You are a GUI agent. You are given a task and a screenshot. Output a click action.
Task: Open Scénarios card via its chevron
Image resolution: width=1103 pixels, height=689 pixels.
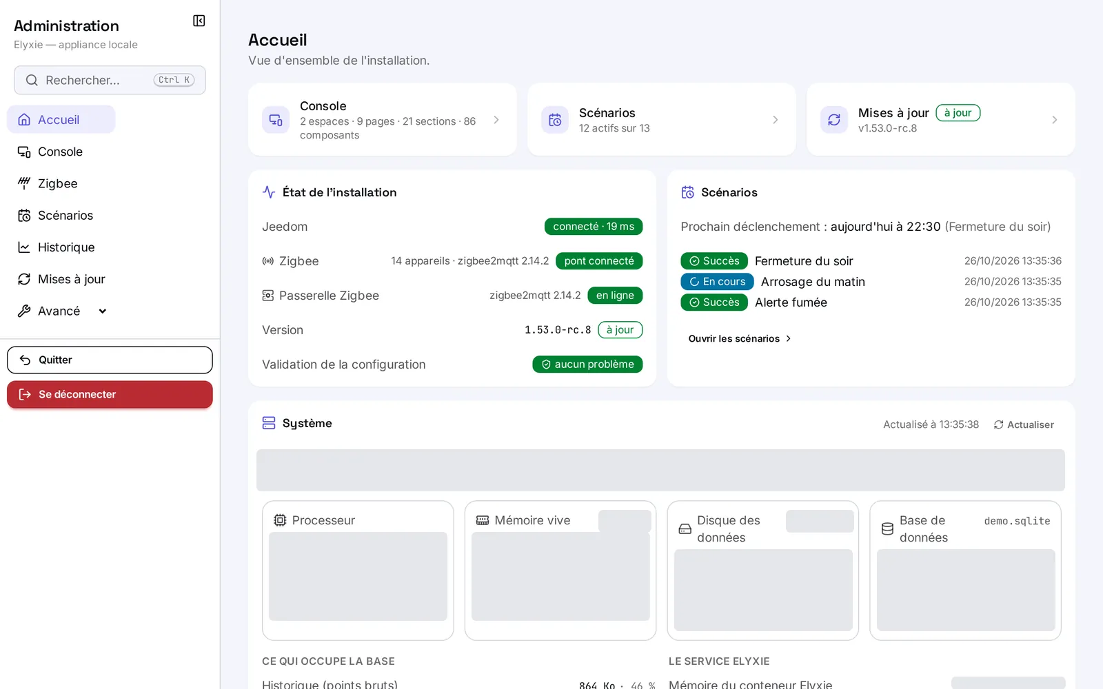pyautogui.click(x=776, y=120)
